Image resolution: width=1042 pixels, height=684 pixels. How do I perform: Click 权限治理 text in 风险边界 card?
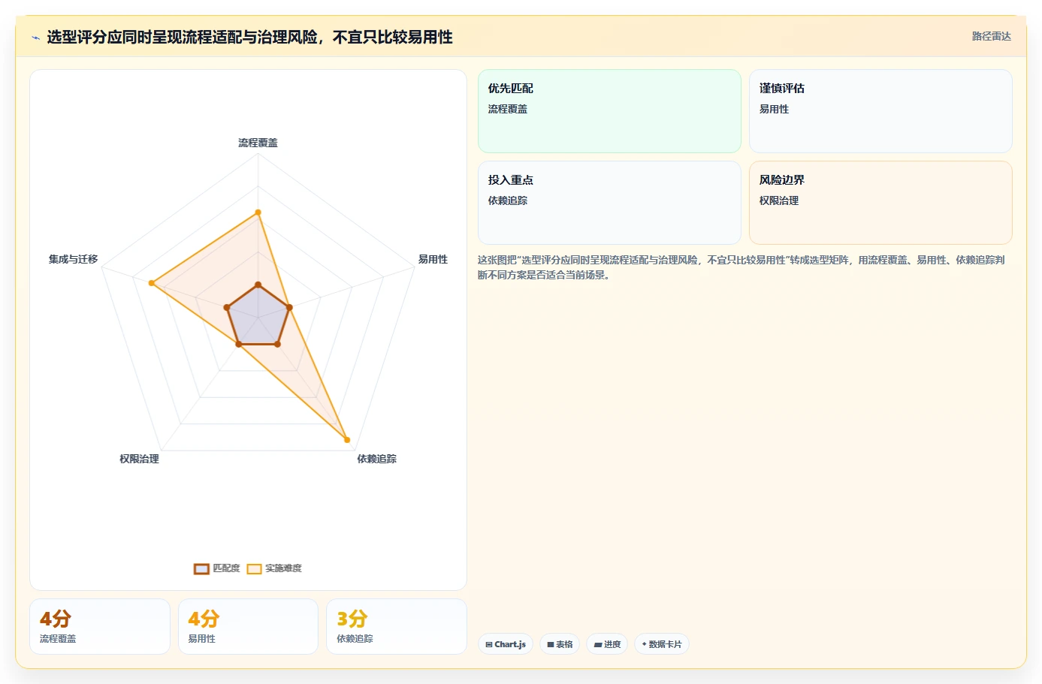[x=779, y=200]
